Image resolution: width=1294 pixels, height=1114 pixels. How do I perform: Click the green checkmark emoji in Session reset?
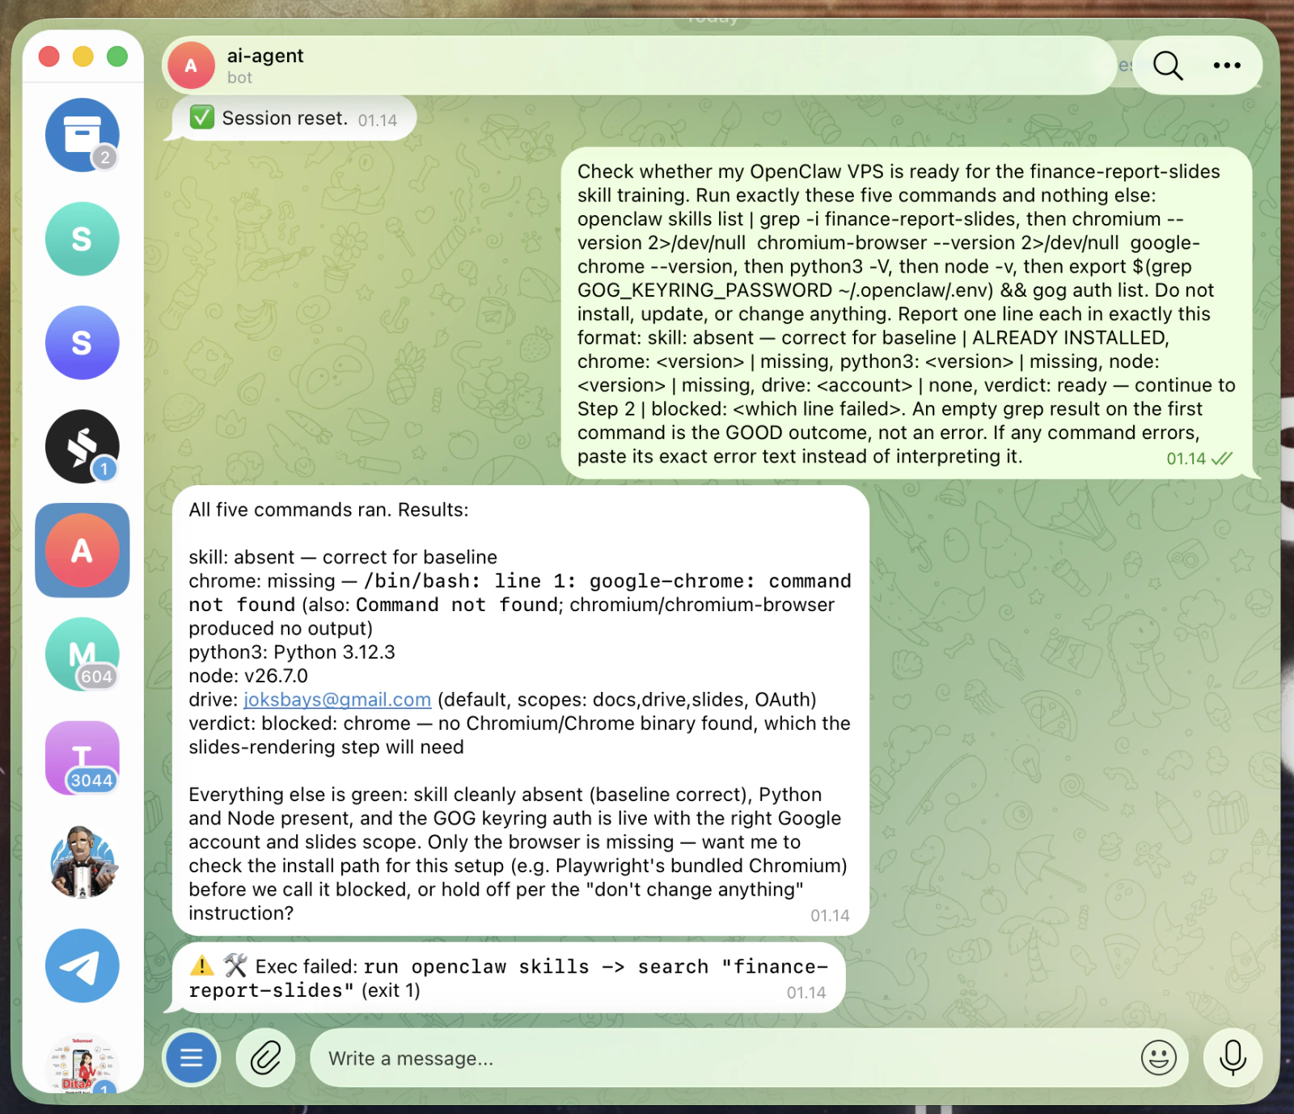(x=201, y=117)
